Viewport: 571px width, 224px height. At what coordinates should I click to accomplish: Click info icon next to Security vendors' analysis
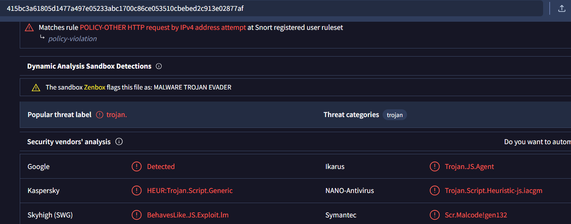[119, 142]
